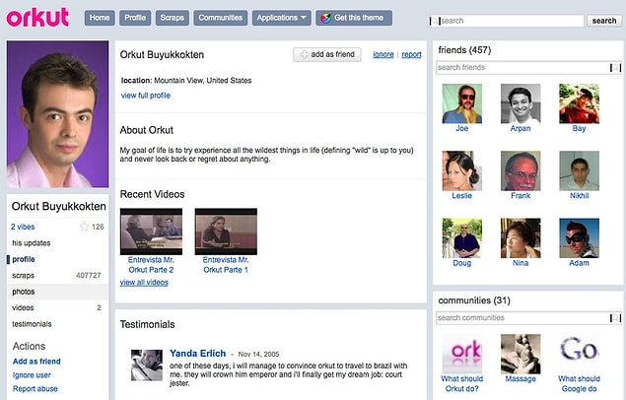Click the search button at top right
The width and height of the screenshot is (626, 400).
point(604,21)
